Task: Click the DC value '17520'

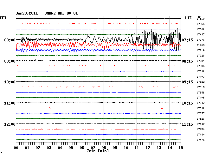Action: [201, 119]
